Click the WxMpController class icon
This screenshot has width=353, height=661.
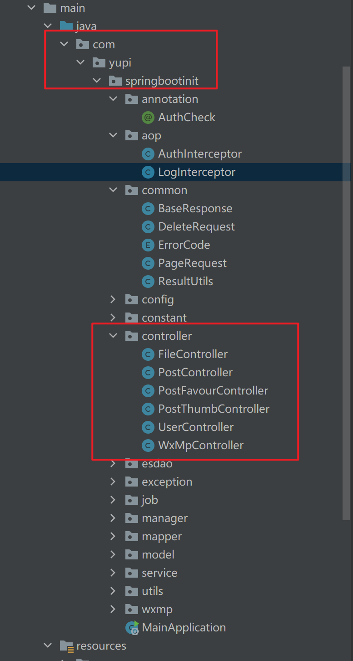click(148, 446)
